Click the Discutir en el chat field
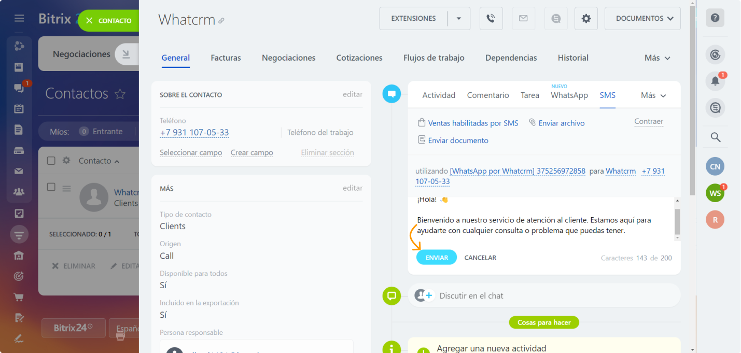Image resolution: width=741 pixels, height=353 pixels. coord(544,295)
